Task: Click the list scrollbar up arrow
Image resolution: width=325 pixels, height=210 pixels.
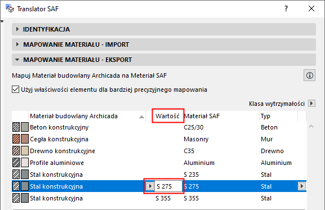Action: tap(311, 126)
